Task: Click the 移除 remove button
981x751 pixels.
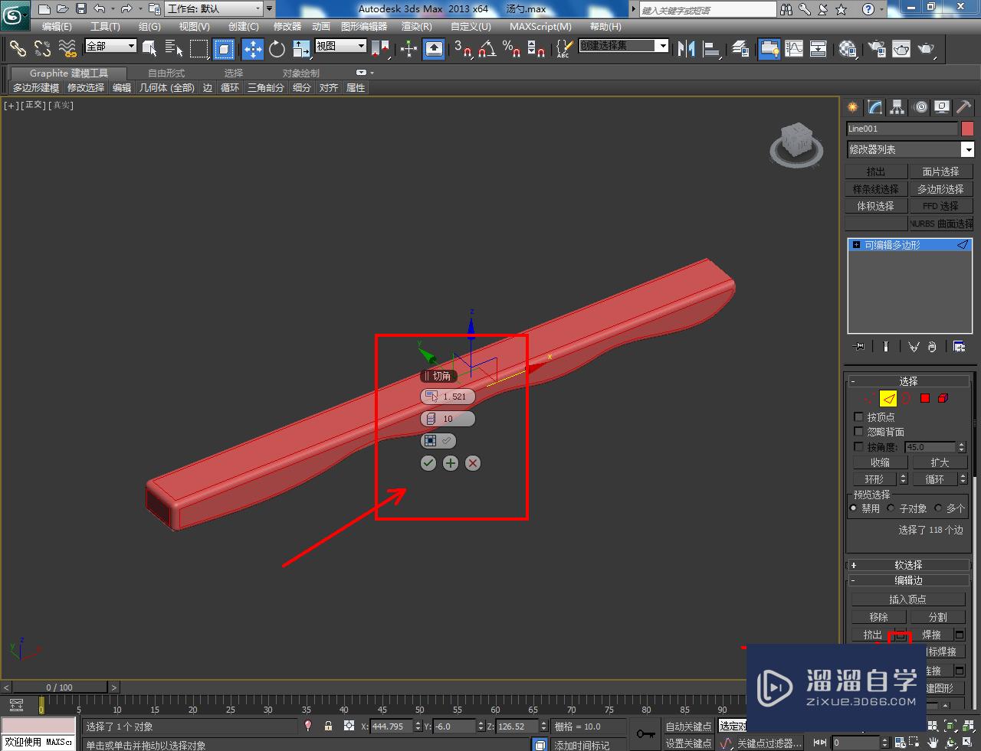Action: (878, 617)
